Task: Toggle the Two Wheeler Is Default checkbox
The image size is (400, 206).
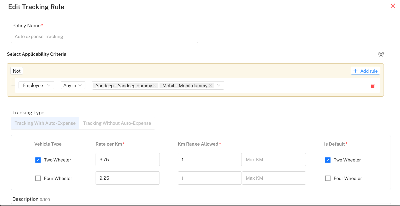Action: (328, 160)
